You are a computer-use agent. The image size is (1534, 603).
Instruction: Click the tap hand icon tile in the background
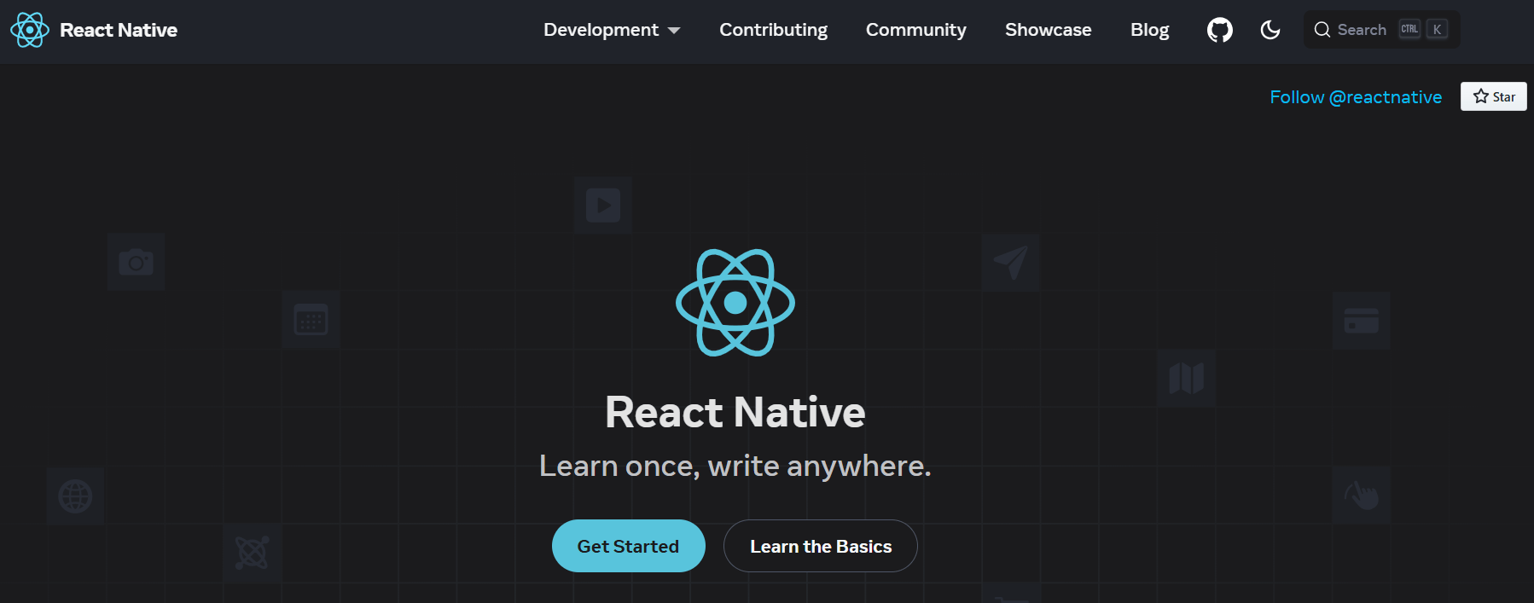tap(1361, 495)
